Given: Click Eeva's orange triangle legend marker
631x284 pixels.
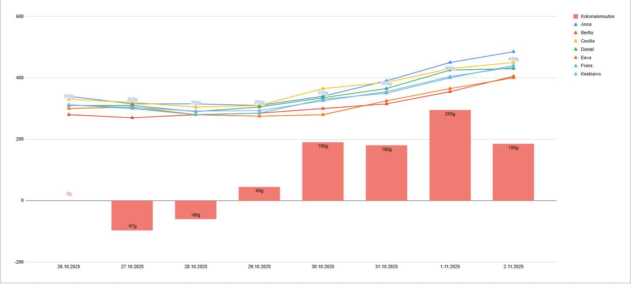Looking at the screenshot, I should 575,58.
